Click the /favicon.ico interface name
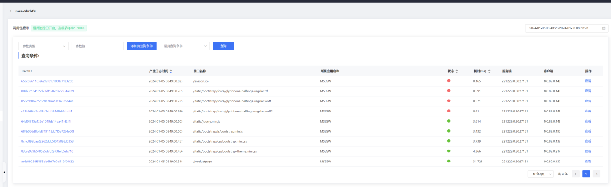The image size is (611, 187). click(201, 81)
